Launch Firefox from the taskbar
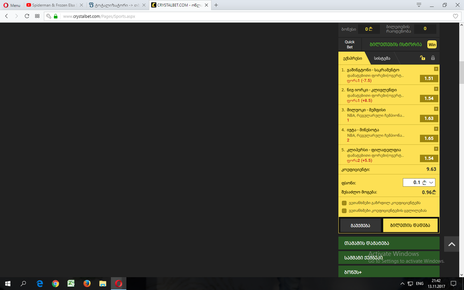The image size is (464, 290). 87,284
